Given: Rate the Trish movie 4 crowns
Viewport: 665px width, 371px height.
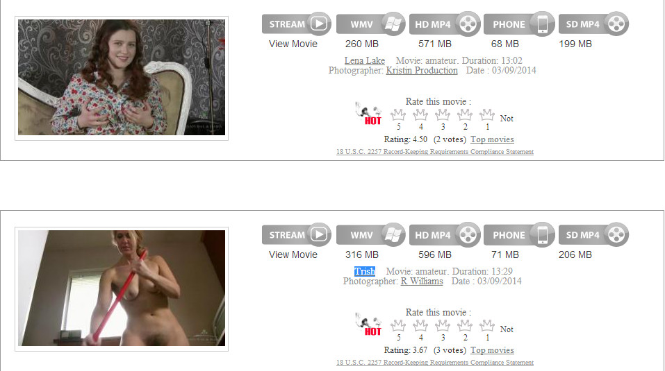Looking at the screenshot, I should pyautogui.click(x=420, y=325).
